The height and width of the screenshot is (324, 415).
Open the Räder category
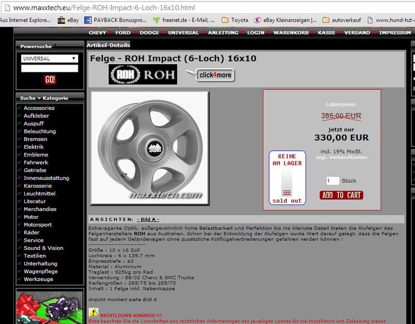pyautogui.click(x=32, y=232)
